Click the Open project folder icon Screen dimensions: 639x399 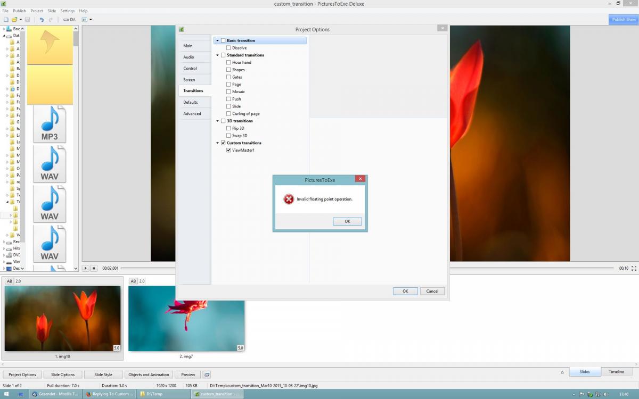[x=14, y=20]
